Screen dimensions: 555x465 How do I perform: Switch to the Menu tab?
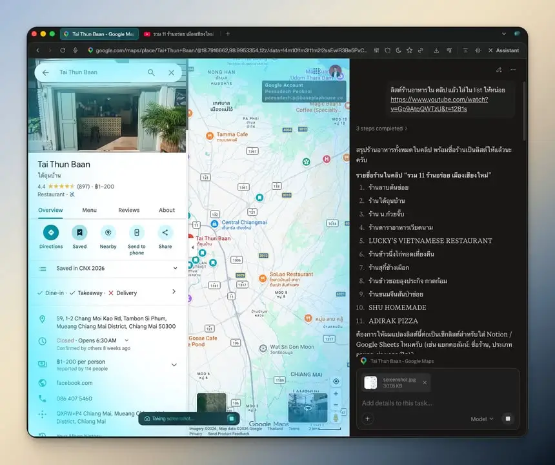[90, 210]
